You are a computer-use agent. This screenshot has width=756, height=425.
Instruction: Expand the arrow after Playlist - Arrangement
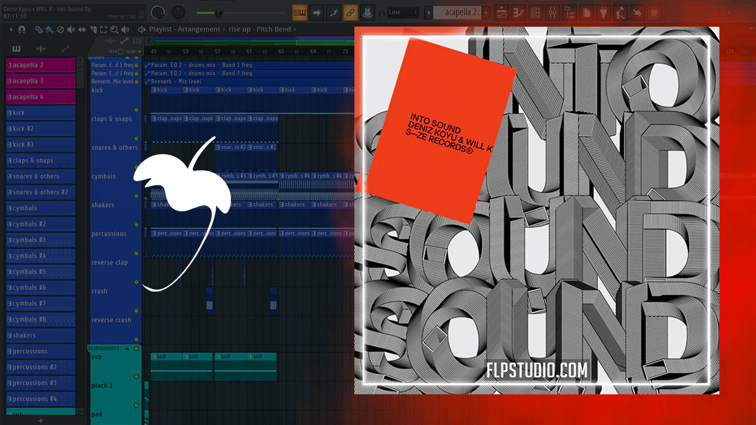point(224,29)
